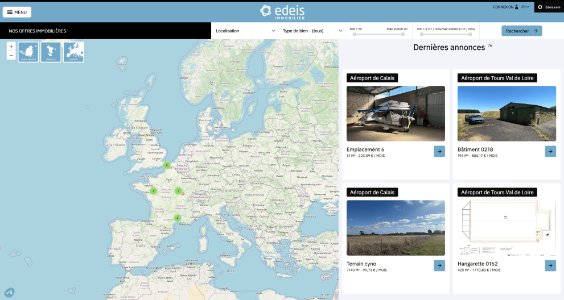Open the Emplacement 6 hangar photo
Viewport: 564px width, 300px height.
pos(396,114)
